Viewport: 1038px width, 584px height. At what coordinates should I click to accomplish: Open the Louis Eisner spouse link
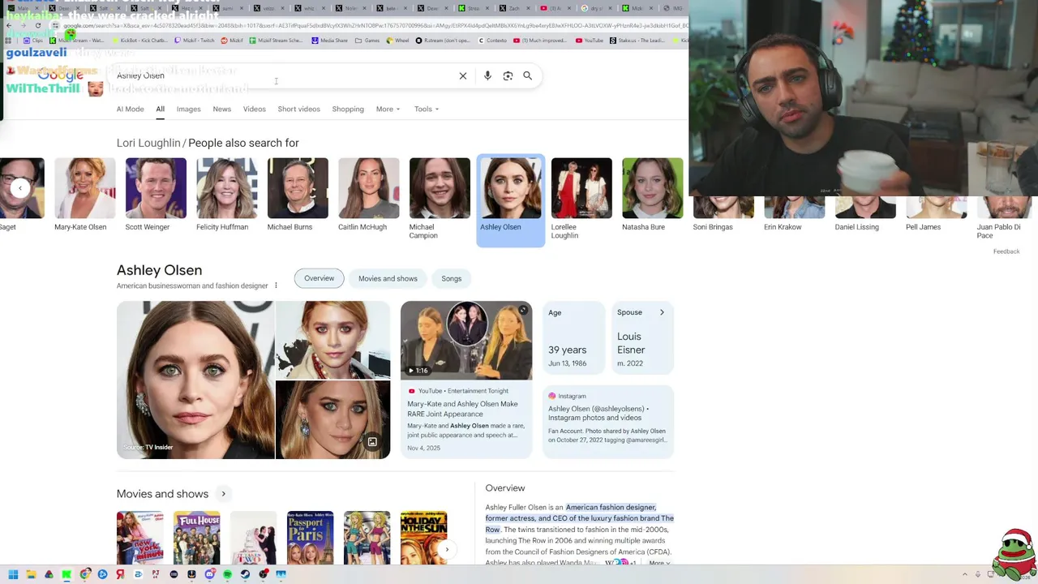pos(631,343)
